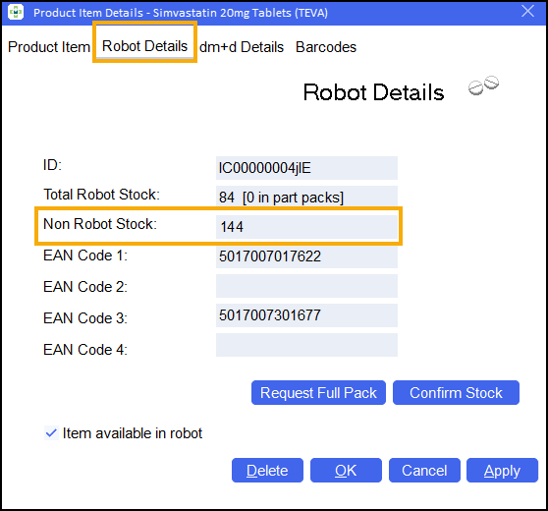Click the EAN Code 1 field

click(x=306, y=256)
